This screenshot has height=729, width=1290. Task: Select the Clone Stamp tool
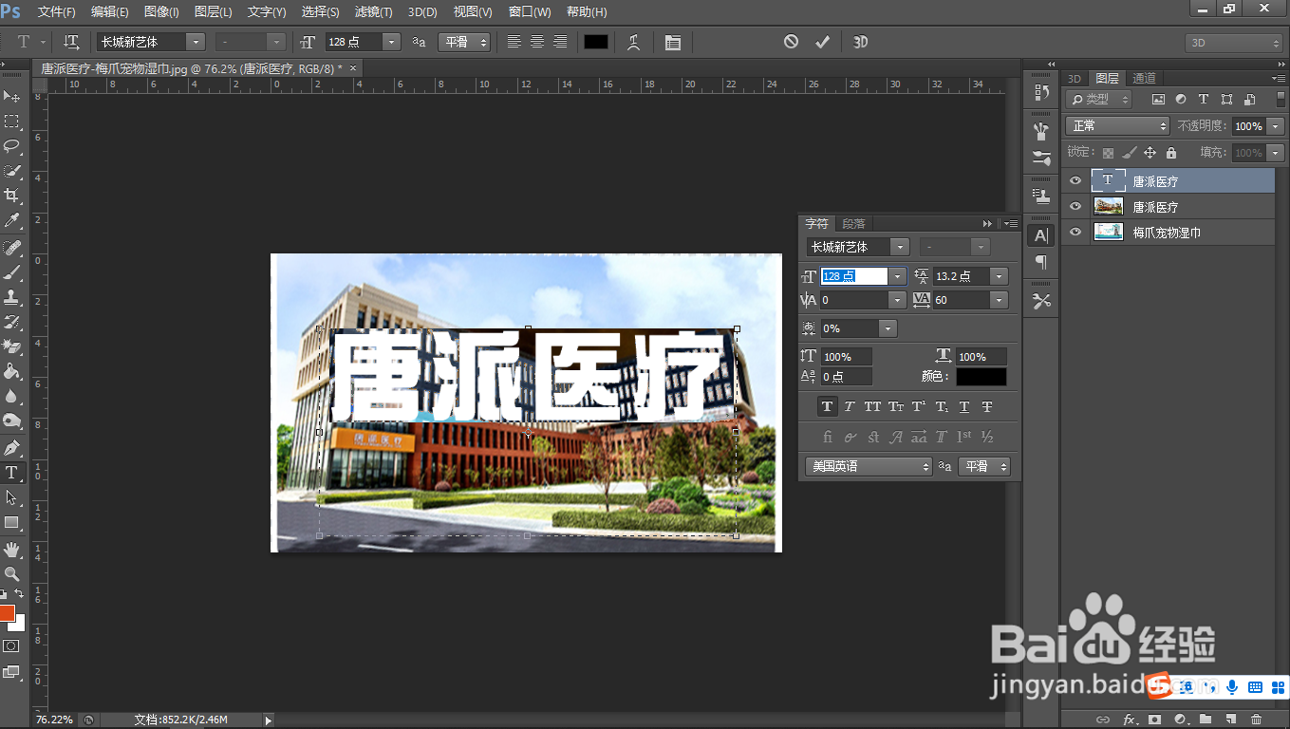[x=12, y=298]
